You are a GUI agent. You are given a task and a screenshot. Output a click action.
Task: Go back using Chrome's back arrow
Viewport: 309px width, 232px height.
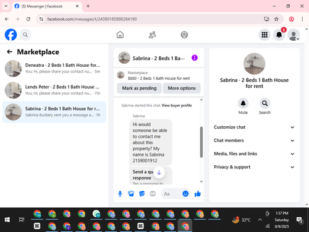pos(7,19)
